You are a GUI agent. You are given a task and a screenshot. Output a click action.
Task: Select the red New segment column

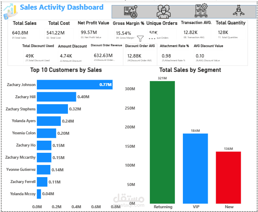(x=228, y=178)
